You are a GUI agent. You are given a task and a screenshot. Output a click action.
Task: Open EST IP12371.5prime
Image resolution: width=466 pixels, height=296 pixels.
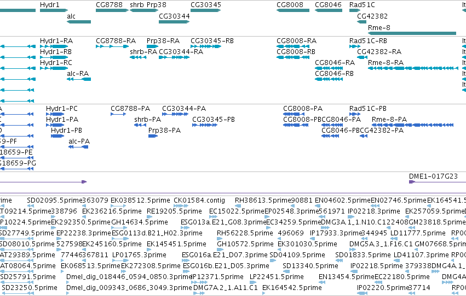[x=217, y=277]
